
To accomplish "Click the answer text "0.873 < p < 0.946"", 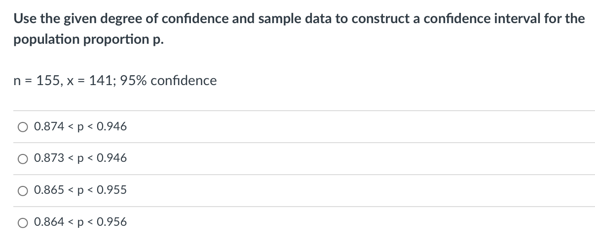I will coord(80,158).
